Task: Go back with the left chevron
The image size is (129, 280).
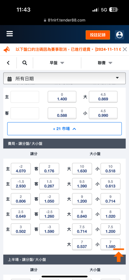Action: 8,63
